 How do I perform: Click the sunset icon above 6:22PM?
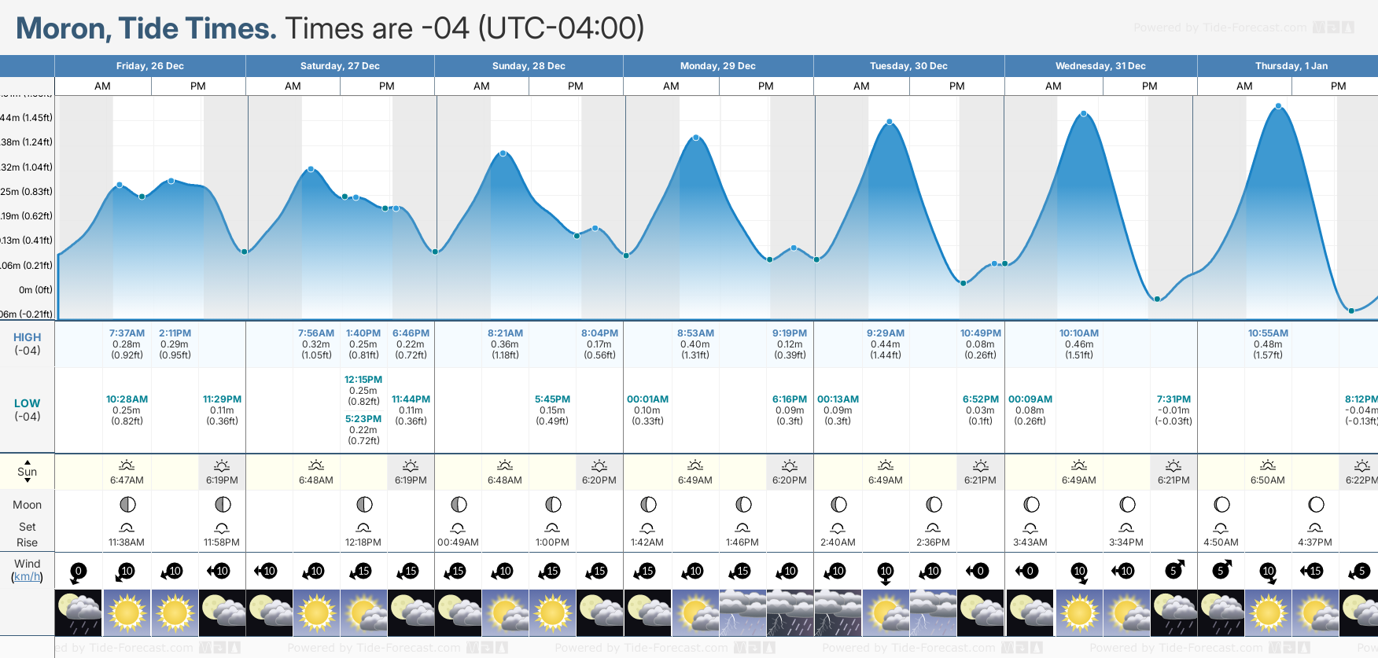(x=1362, y=465)
